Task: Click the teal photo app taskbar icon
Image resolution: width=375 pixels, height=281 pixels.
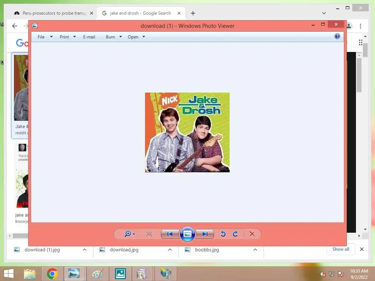Action: click(120, 274)
